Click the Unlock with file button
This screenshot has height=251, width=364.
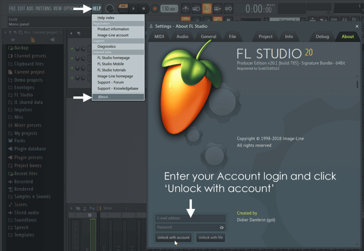click(211, 237)
